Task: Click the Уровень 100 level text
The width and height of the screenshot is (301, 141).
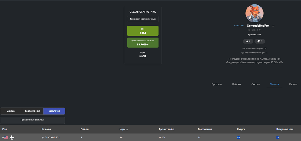Action: point(254,34)
